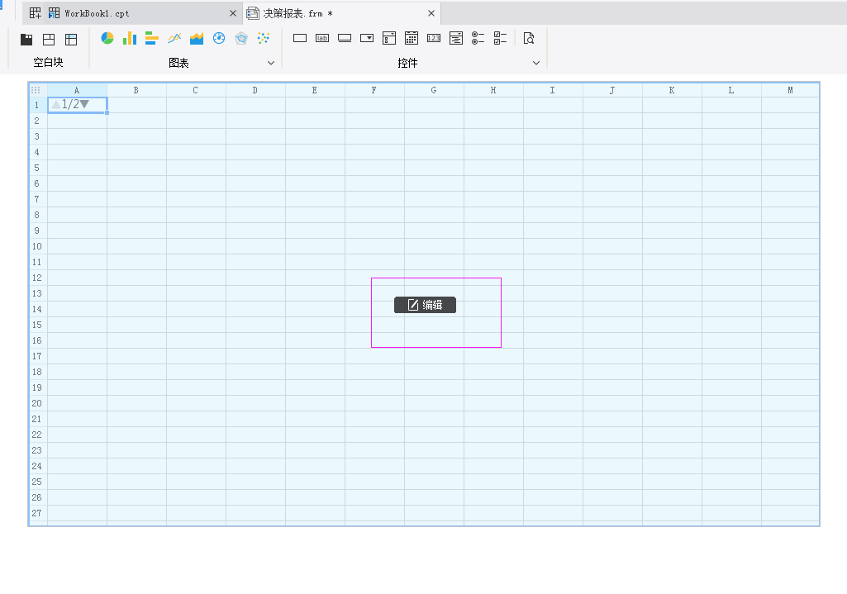This screenshot has height=594, width=847.
Task: Select column A header
Action: 77,90
